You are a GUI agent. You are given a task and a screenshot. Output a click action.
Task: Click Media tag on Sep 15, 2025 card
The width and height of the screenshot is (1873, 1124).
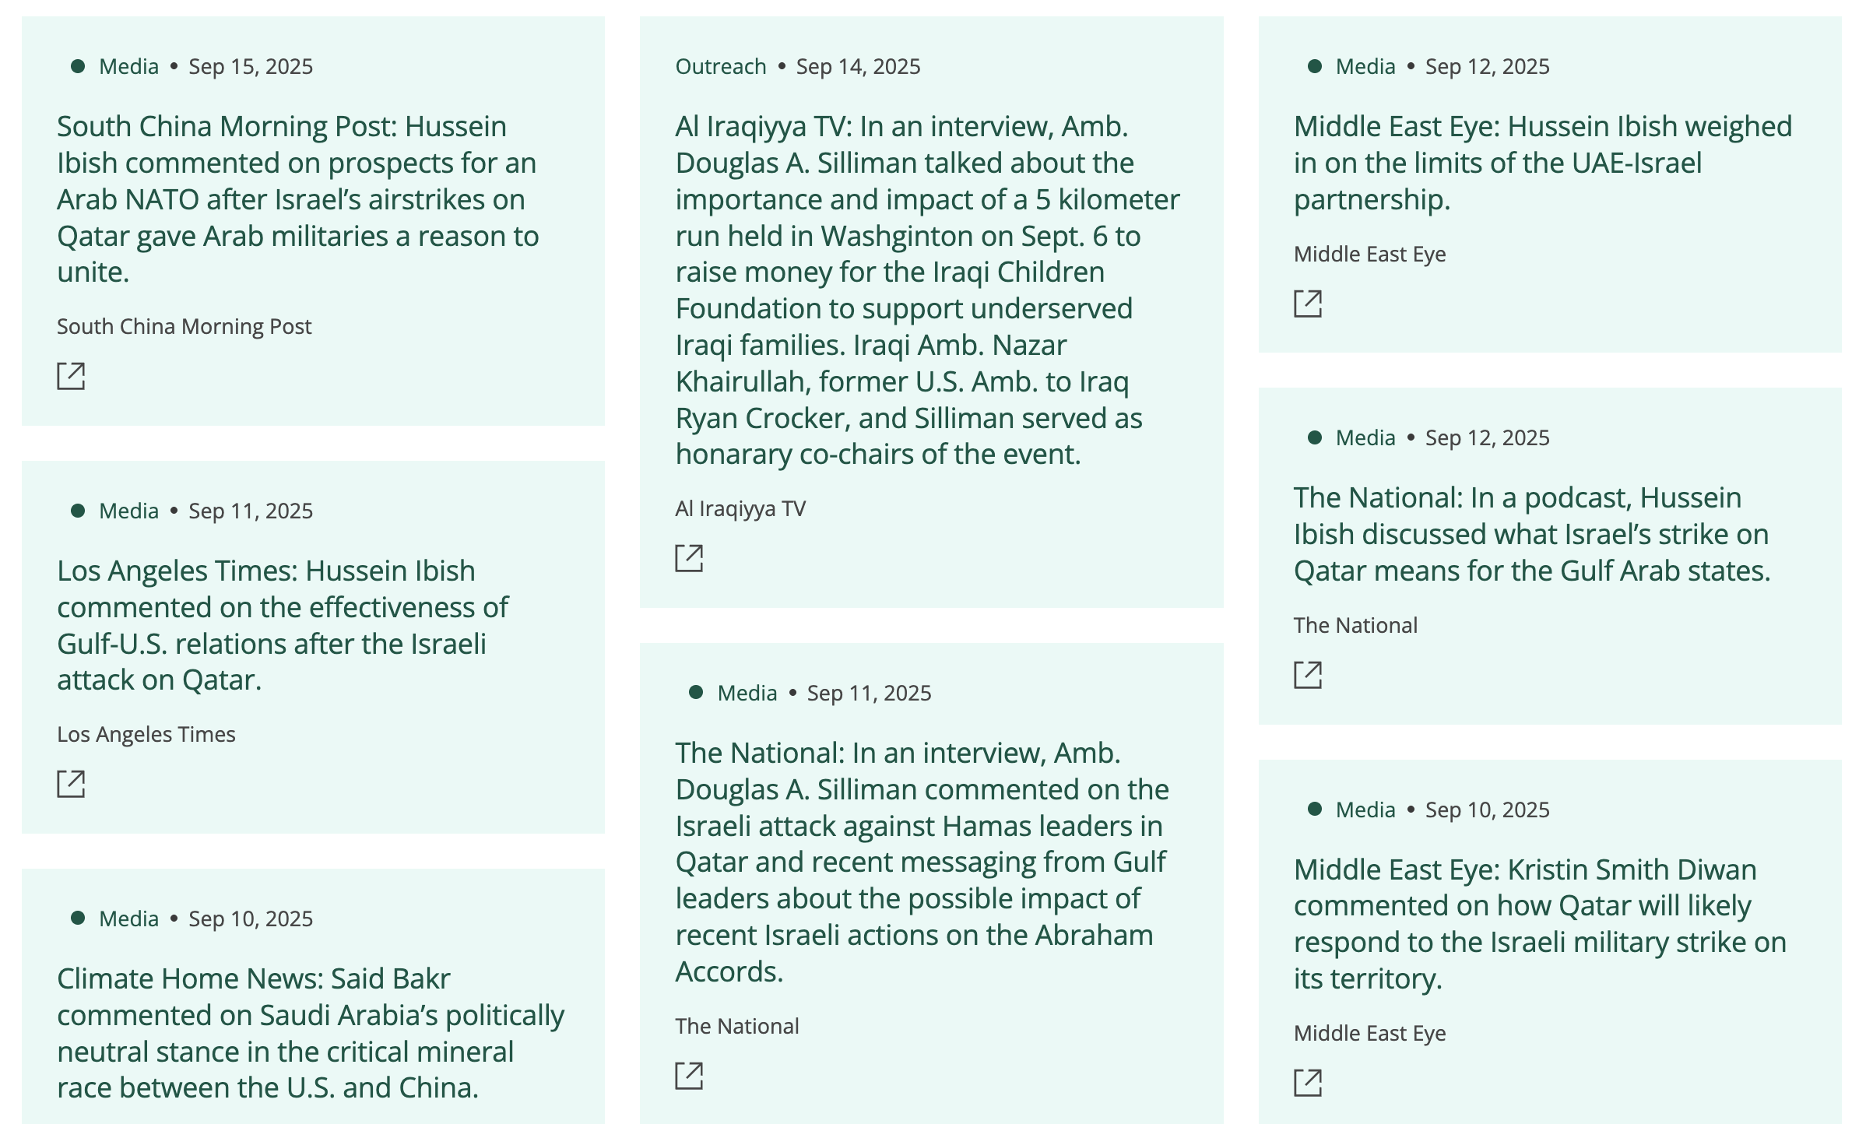click(128, 67)
